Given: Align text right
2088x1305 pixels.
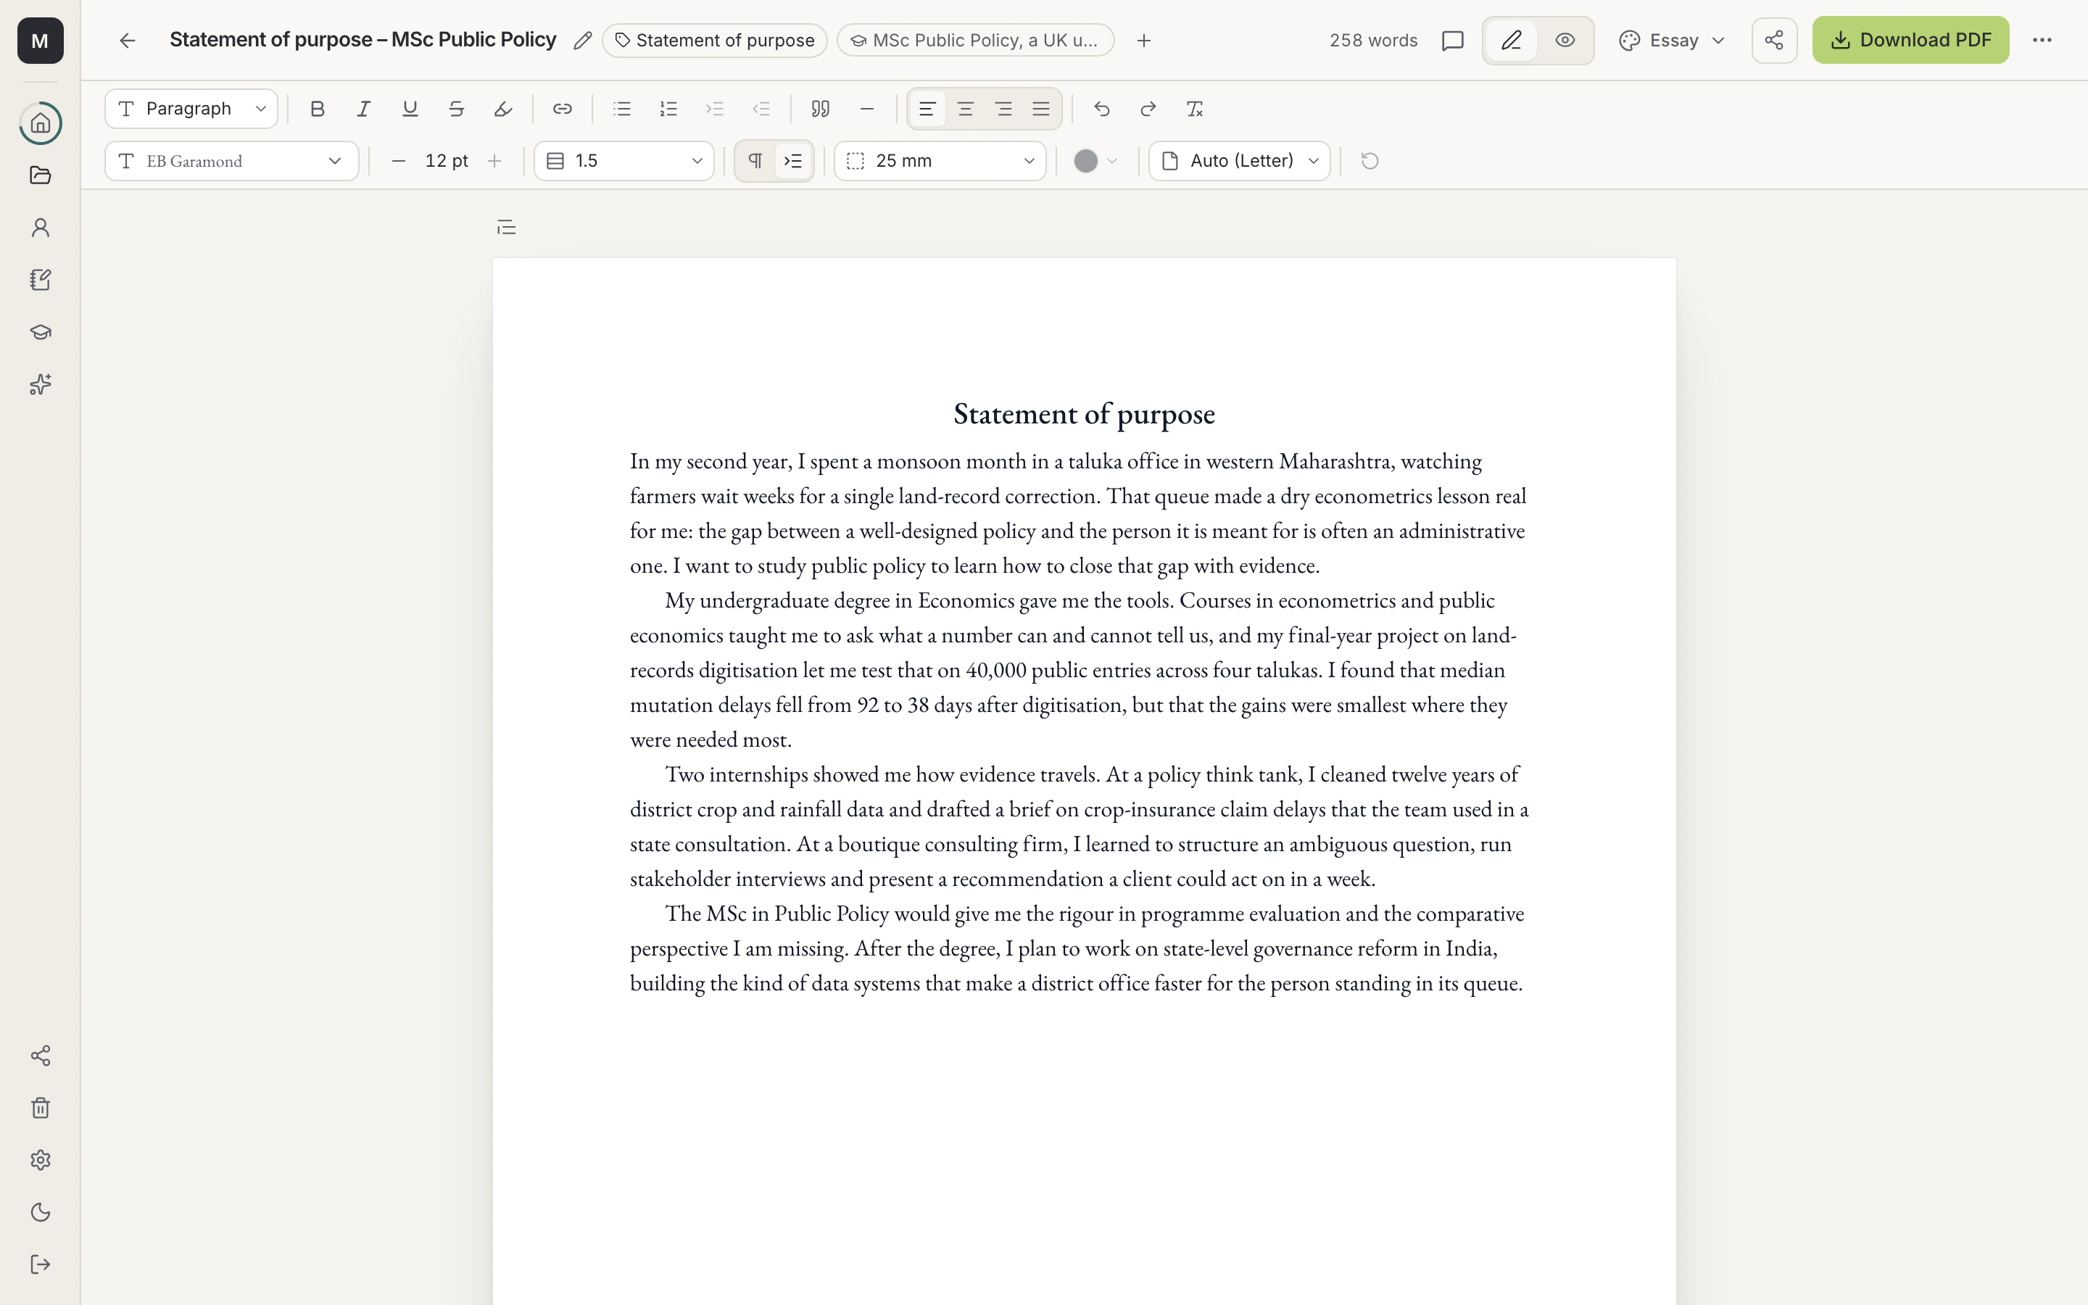Looking at the screenshot, I should coord(1003,109).
